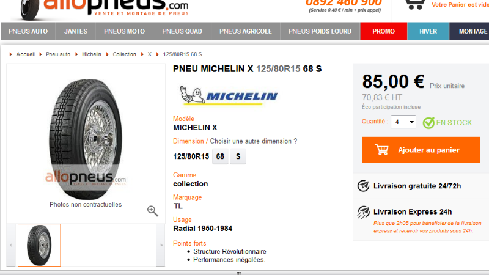
Task: Open the PNEUS MOTO menu
Action: pos(125,31)
